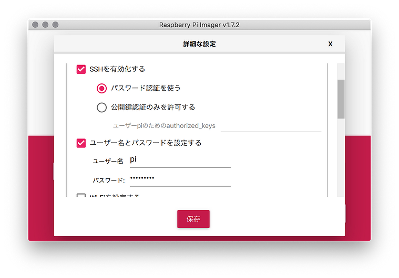Click the 詳細な設定 dialog title
Screen dimensions: 399x278
[x=200, y=44]
